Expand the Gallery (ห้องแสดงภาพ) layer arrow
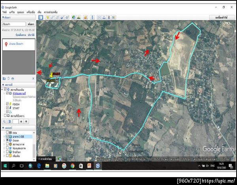Screen dimensions: 237x185 point(4,148)
